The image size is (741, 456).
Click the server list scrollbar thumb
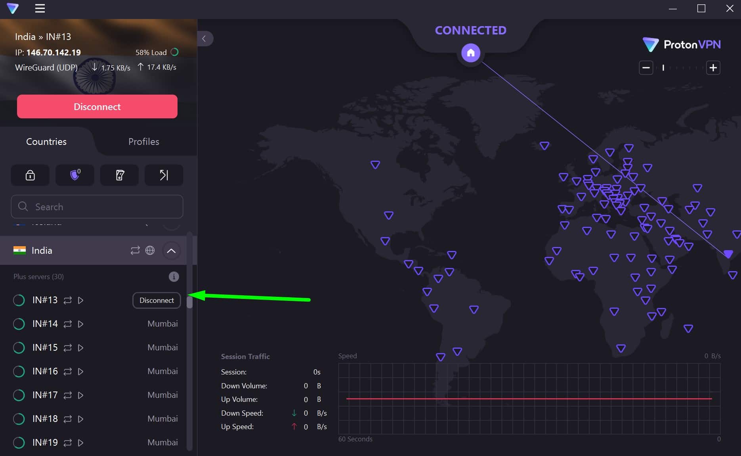(189, 302)
